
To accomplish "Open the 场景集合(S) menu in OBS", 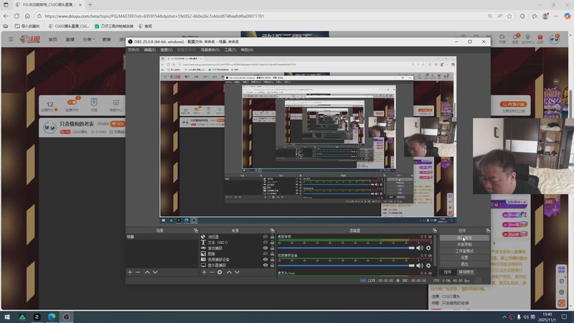I will 210,50.
